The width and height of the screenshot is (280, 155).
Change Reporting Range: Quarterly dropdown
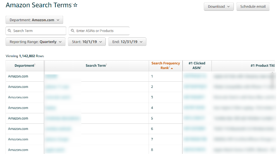pos(35,42)
